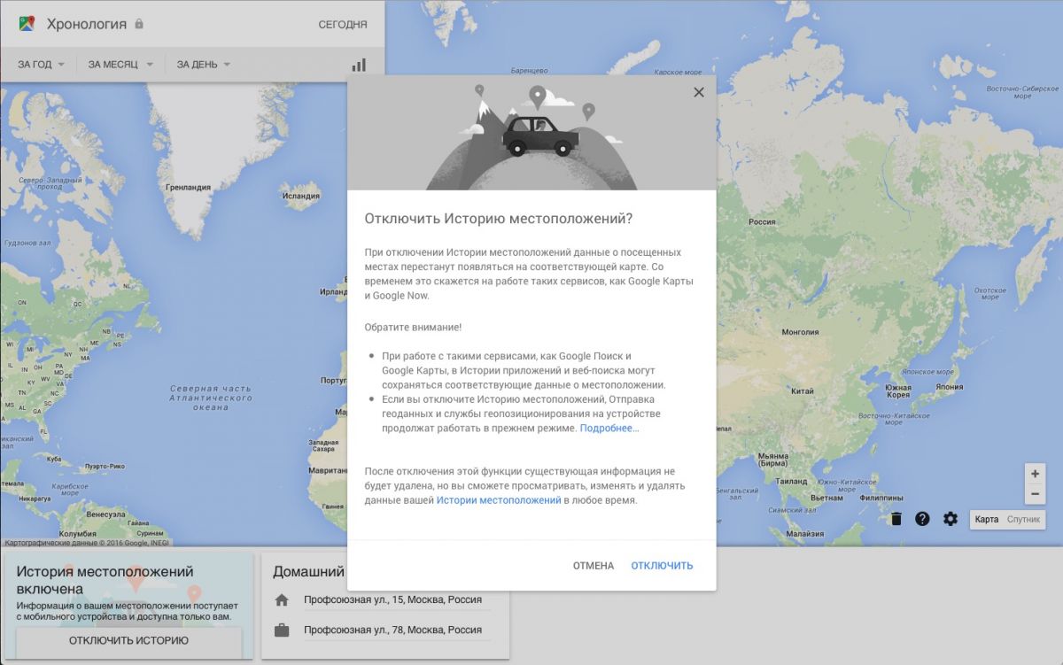Close the dialog with the X button
Viewport: 1063px width, 665px height.
click(699, 92)
